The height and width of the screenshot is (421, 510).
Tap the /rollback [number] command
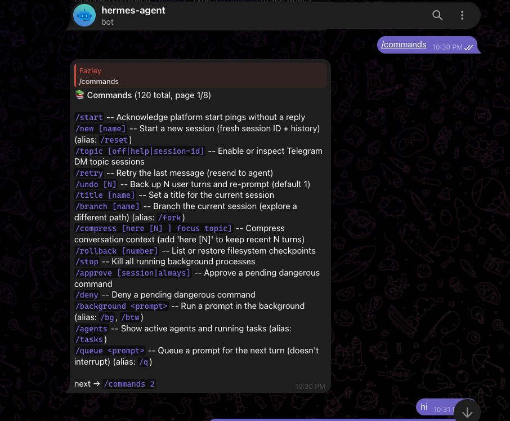(x=117, y=251)
